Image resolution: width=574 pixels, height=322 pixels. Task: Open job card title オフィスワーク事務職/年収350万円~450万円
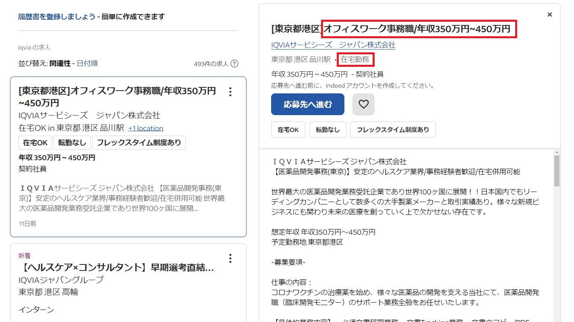click(x=117, y=97)
